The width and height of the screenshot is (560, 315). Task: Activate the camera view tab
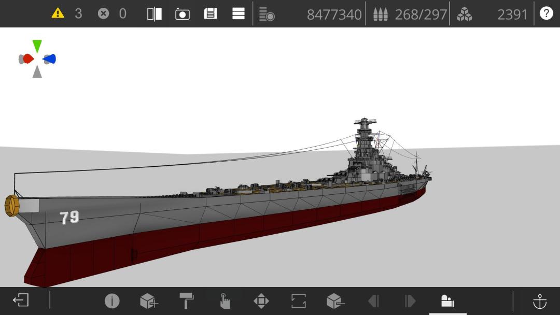coord(447,300)
